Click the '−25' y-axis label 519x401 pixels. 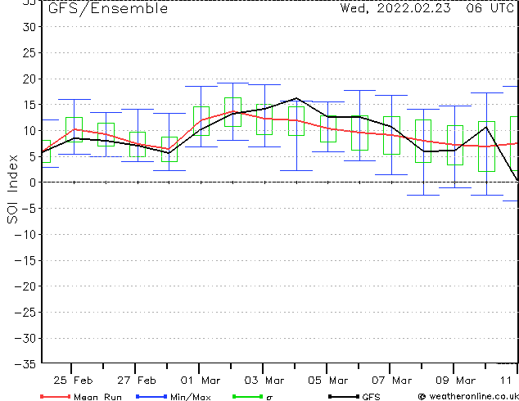click(25, 313)
